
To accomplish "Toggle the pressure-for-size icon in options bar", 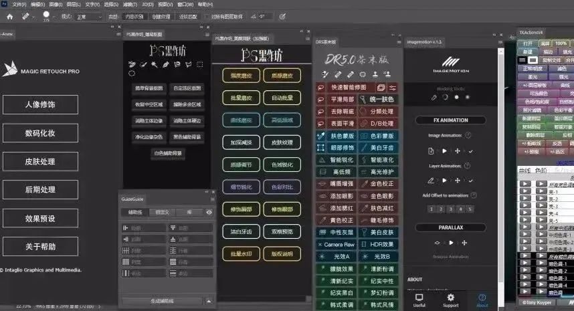I will [x=282, y=17].
